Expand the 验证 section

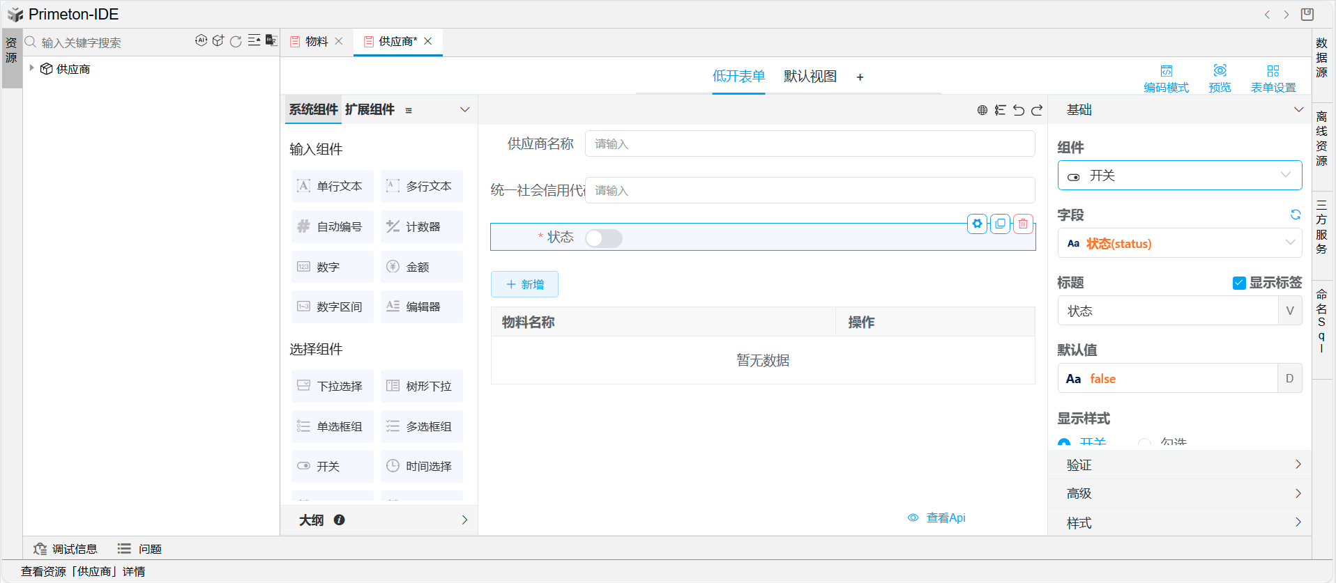point(1179,465)
